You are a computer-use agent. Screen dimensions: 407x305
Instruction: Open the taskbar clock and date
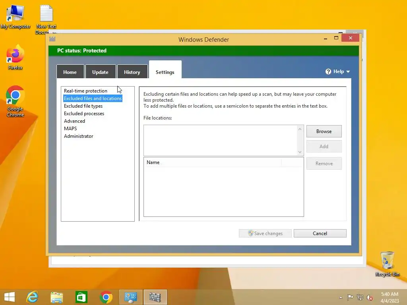pos(390,297)
